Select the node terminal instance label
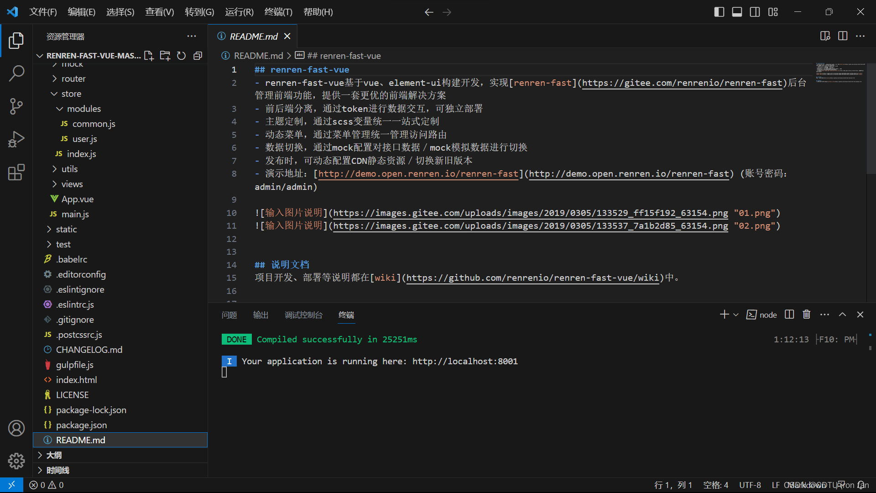The width and height of the screenshot is (876, 493). [x=761, y=315]
